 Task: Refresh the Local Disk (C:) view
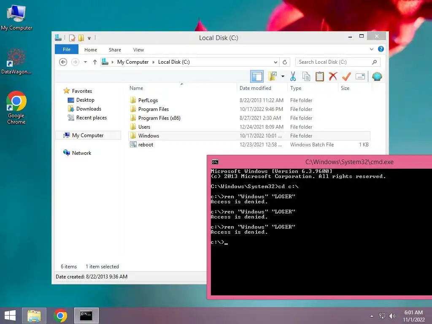tap(285, 62)
